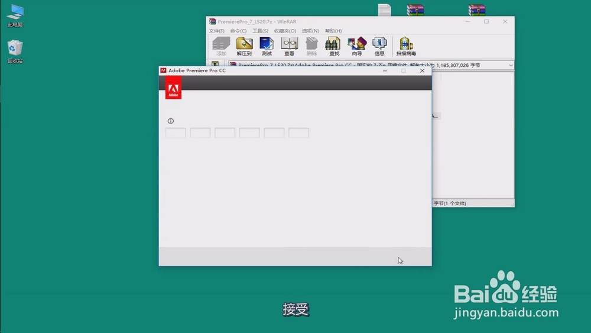Maximize the WinRAR window
Screen dimensions: 591x333
(486, 21)
